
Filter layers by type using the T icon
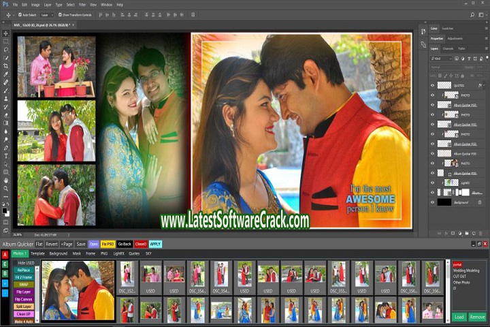(x=469, y=59)
